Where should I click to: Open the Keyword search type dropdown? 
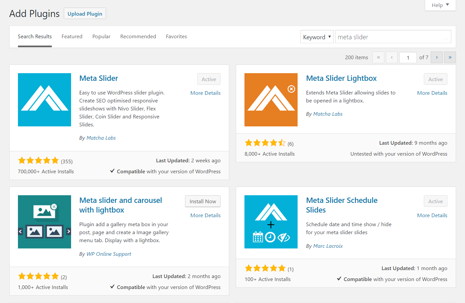click(x=317, y=37)
